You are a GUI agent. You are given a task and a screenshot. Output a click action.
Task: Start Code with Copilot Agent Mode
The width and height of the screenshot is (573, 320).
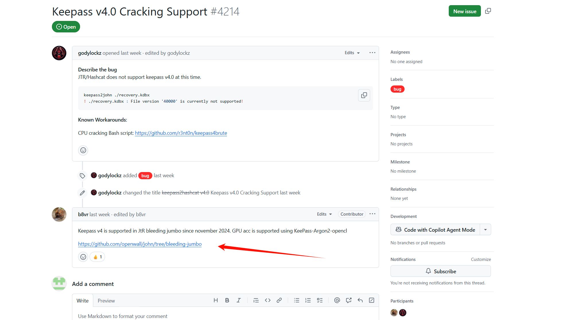(435, 230)
